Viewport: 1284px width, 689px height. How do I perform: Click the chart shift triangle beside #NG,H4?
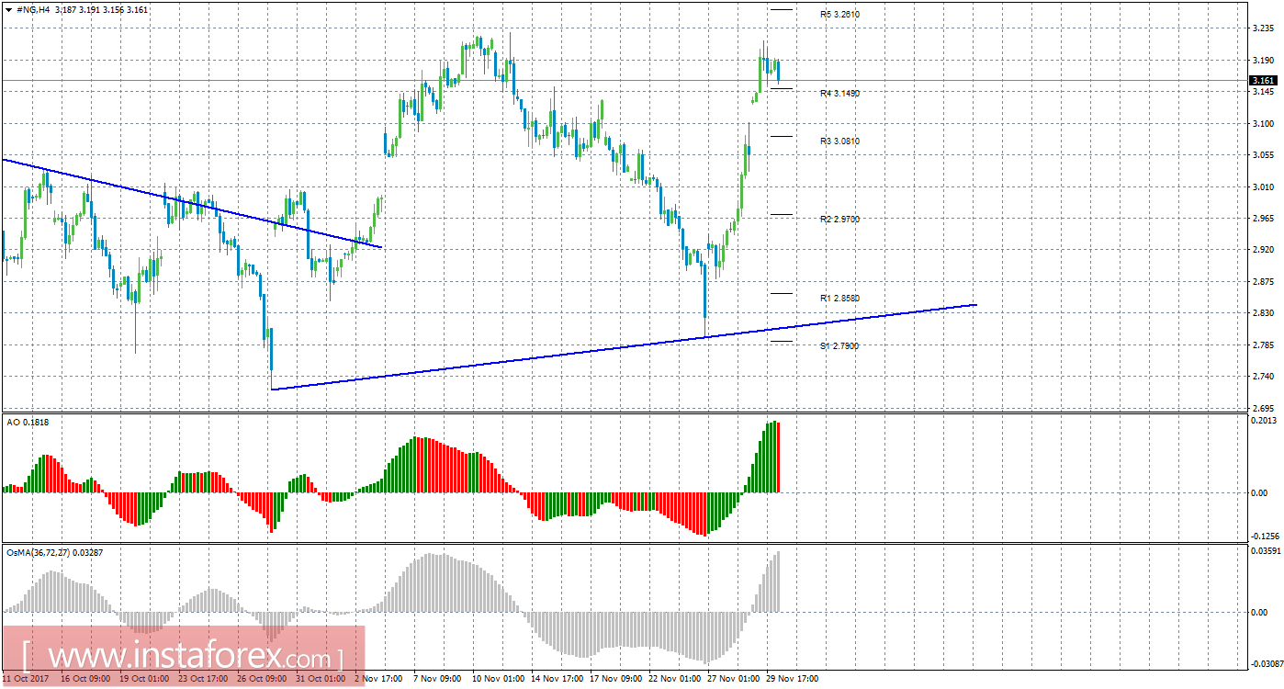pos(8,9)
